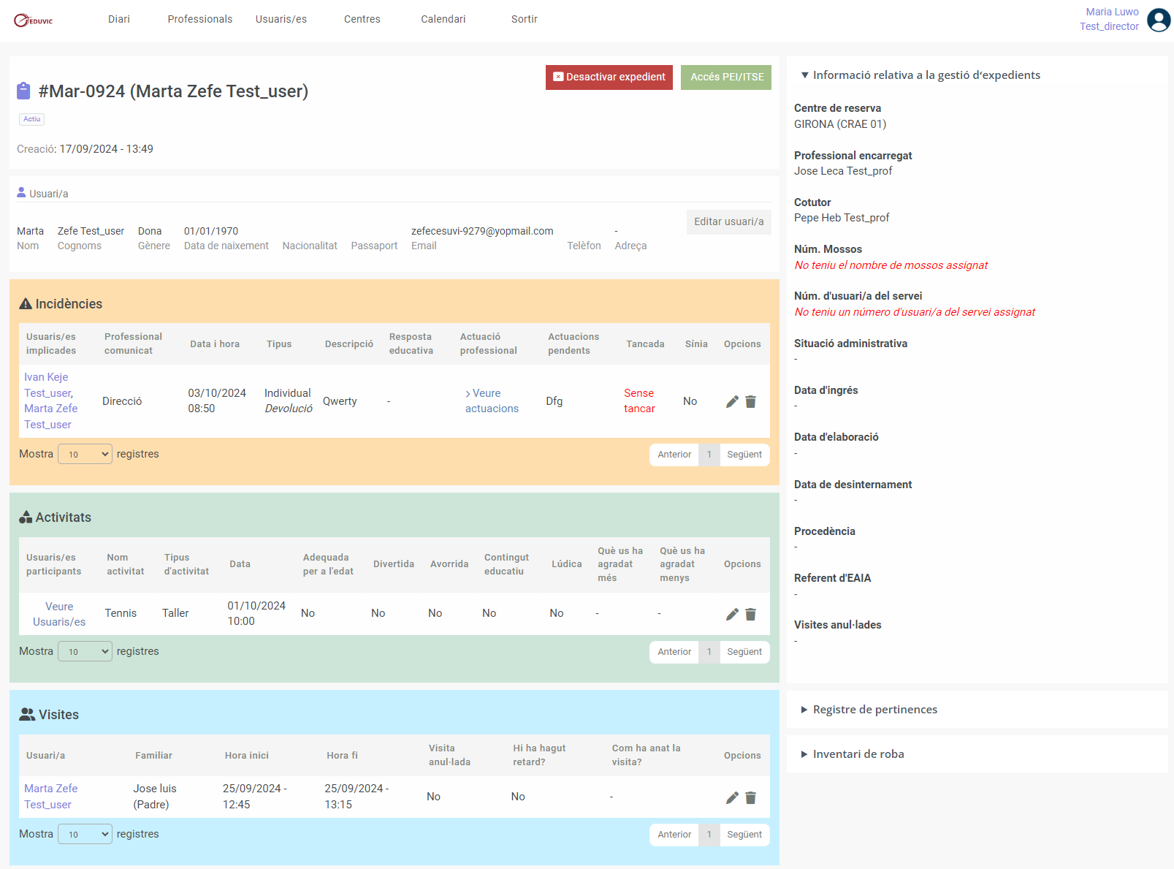The image size is (1174, 869).
Task: Sort visits by Hora inici column
Action: coord(247,755)
